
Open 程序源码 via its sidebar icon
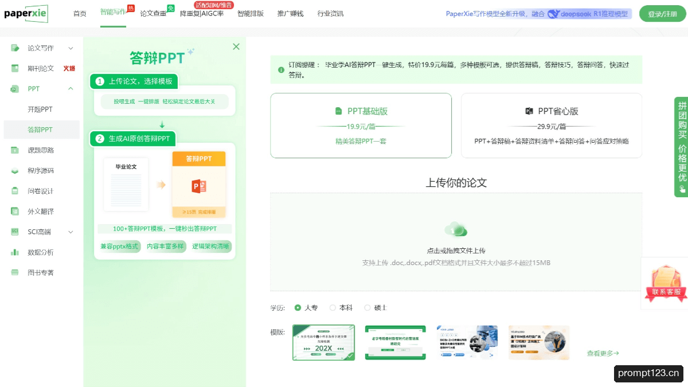click(x=15, y=171)
